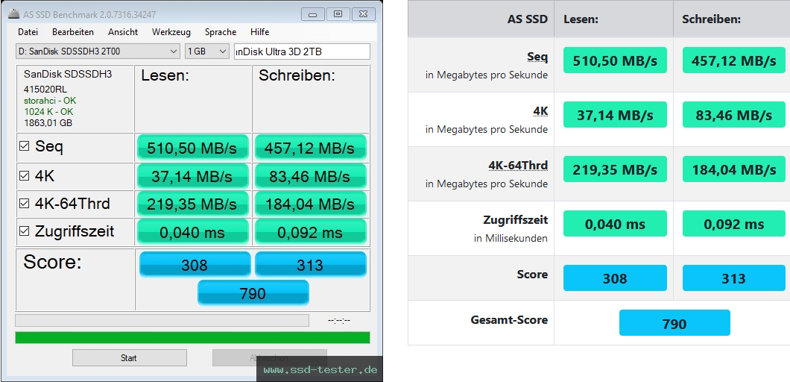Click read score 308 in app window
Image resolution: width=790 pixels, height=382 pixels.
coord(195,264)
